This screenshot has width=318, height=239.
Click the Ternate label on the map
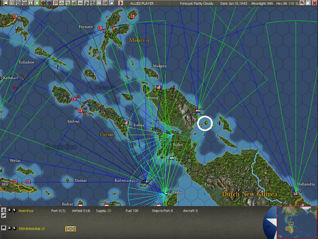pyautogui.click(x=85, y=27)
